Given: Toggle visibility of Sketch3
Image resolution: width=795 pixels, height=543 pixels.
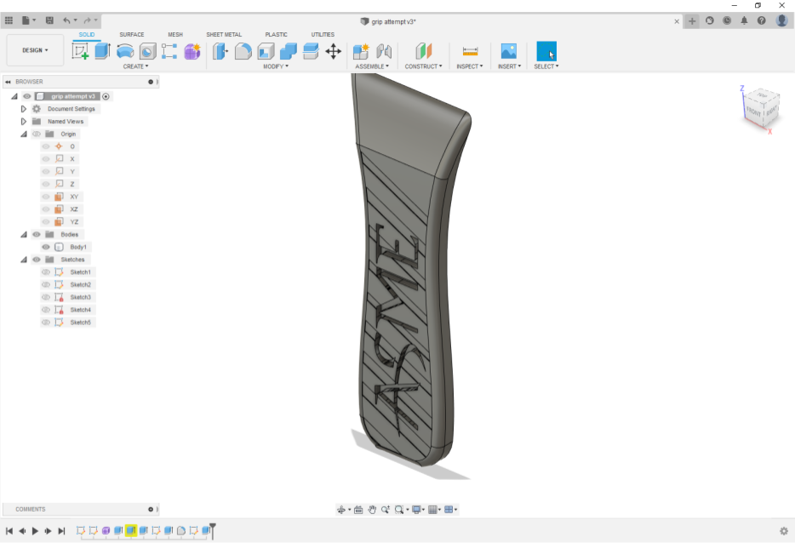Looking at the screenshot, I should [46, 296].
